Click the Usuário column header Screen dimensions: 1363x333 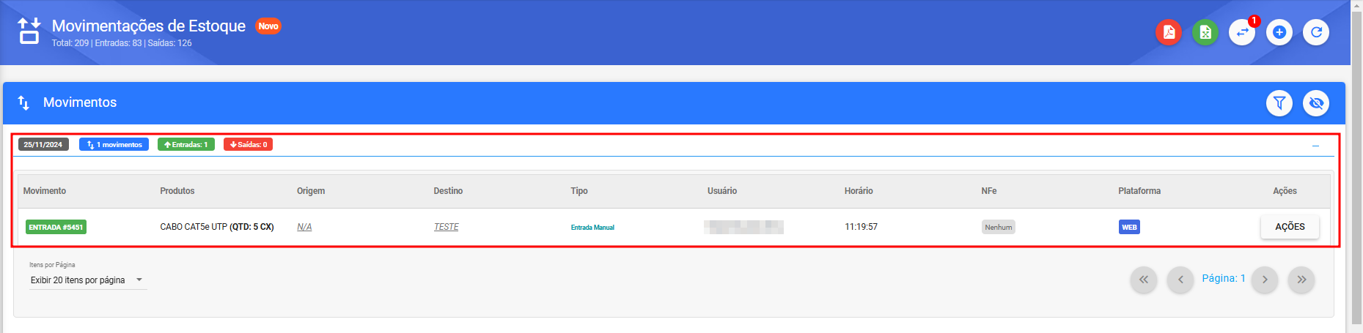[722, 191]
